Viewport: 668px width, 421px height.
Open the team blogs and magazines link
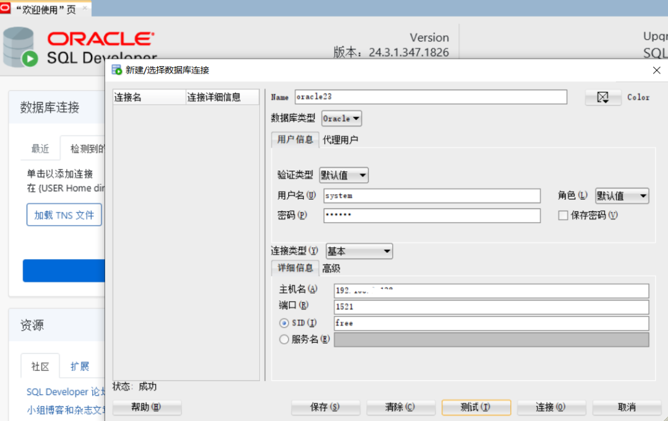[x=66, y=410]
